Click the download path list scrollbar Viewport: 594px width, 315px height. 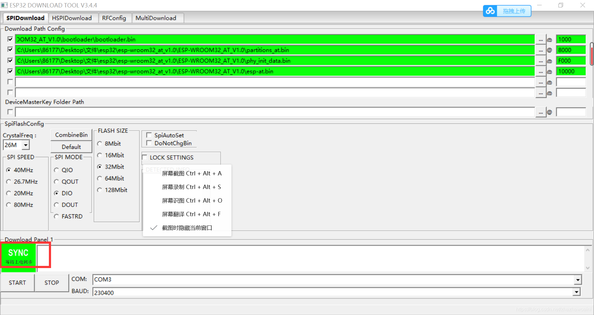pos(592,54)
